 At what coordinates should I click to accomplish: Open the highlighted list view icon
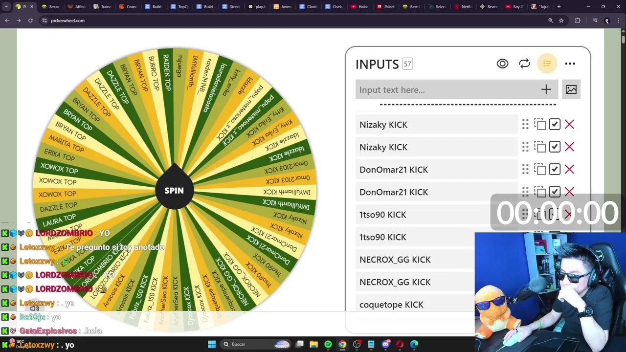click(547, 64)
